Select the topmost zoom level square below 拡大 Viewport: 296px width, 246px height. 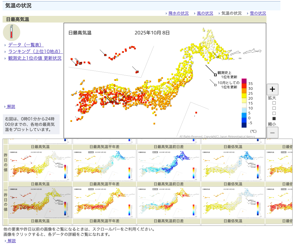[274, 103]
